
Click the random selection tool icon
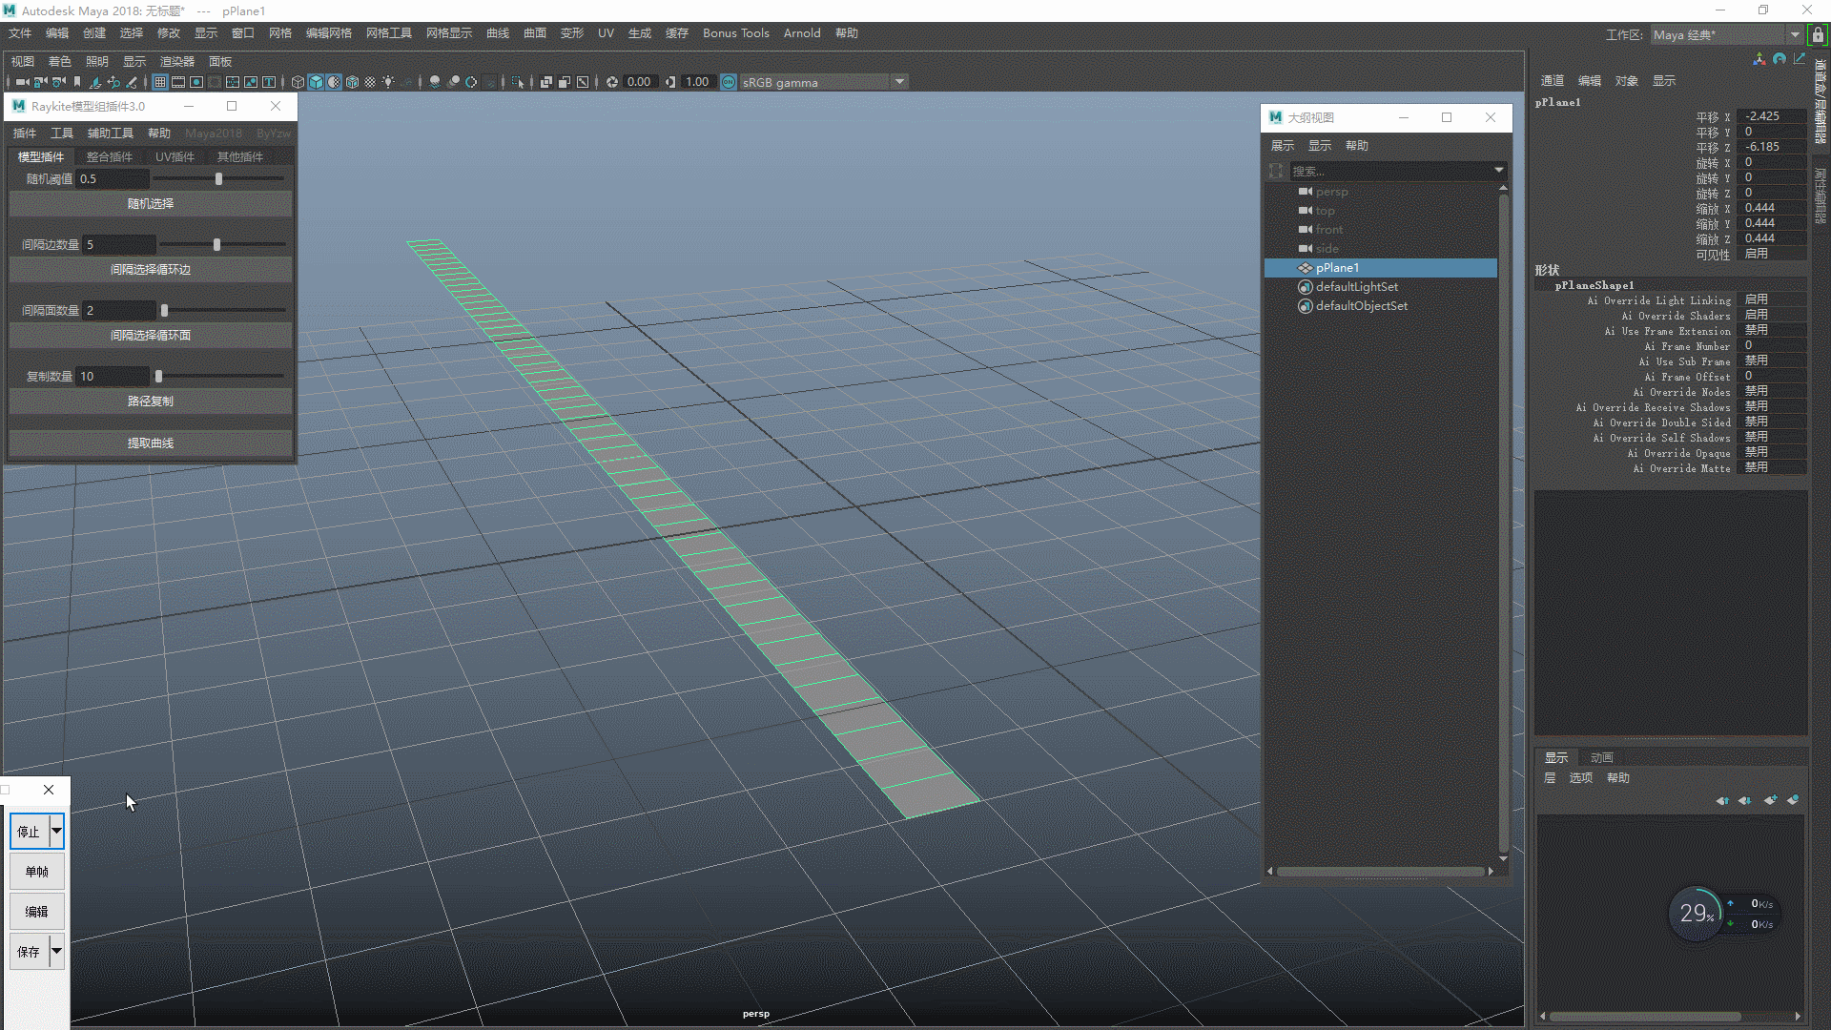click(x=149, y=202)
